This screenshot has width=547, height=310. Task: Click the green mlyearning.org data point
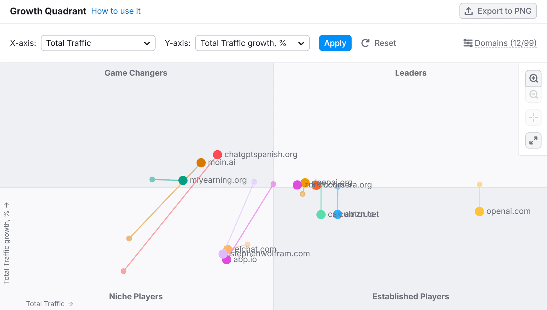tap(183, 180)
